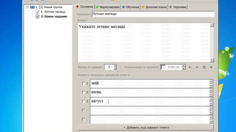Click the task icon beside Новое задание
This screenshot has width=236, height=132.
click(x=38, y=16)
